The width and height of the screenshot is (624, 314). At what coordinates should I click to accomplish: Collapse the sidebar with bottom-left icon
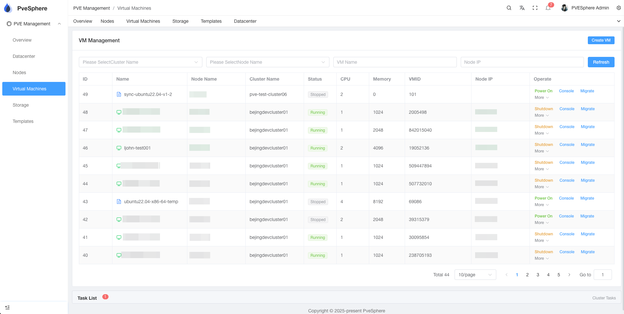(x=7, y=307)
